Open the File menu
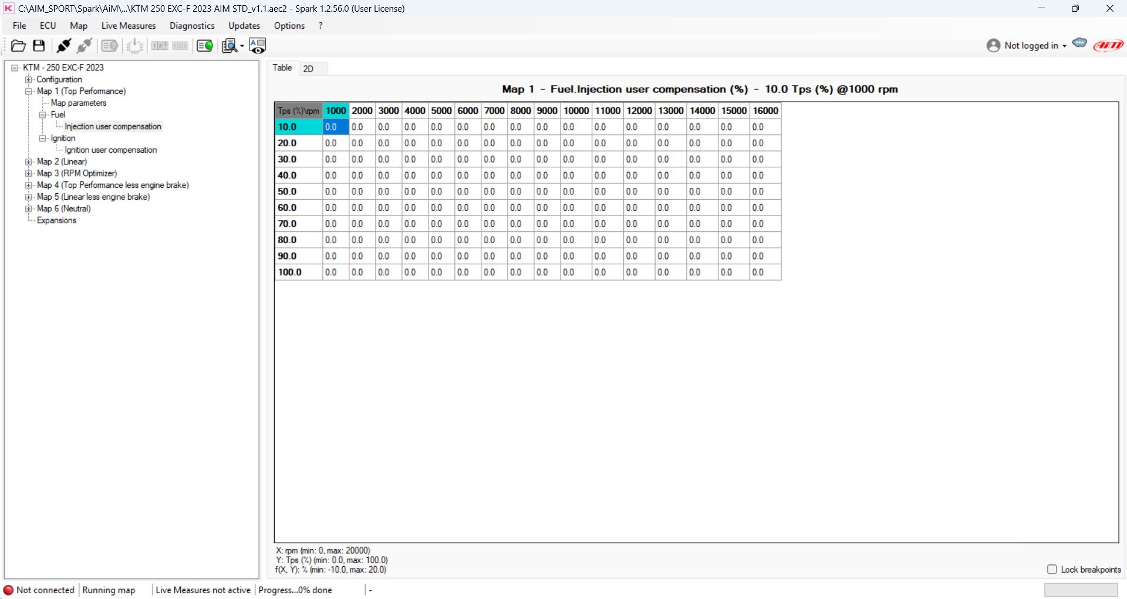This screenshot has width=1127, height=599. pyautogui.click(x=19, y=26)
